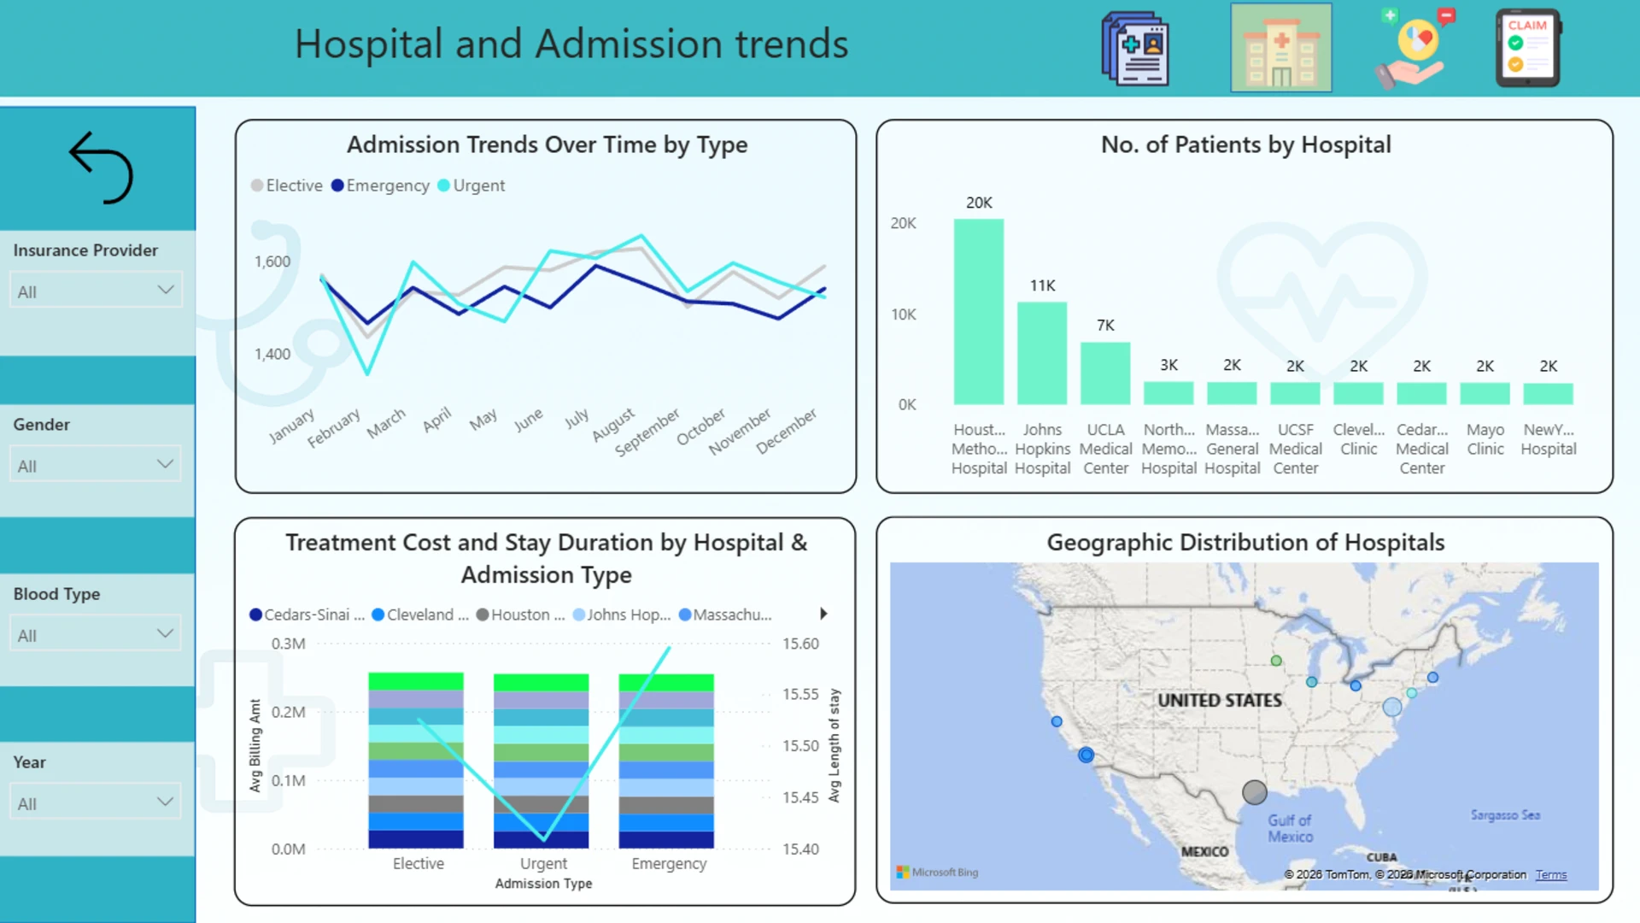Select the Johns Hopkins Hospital 11K bar

(x=1042, y=353)
